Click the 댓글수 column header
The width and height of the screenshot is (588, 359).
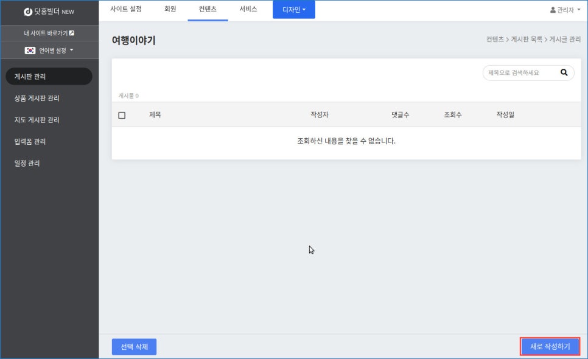tap(400, 114)
